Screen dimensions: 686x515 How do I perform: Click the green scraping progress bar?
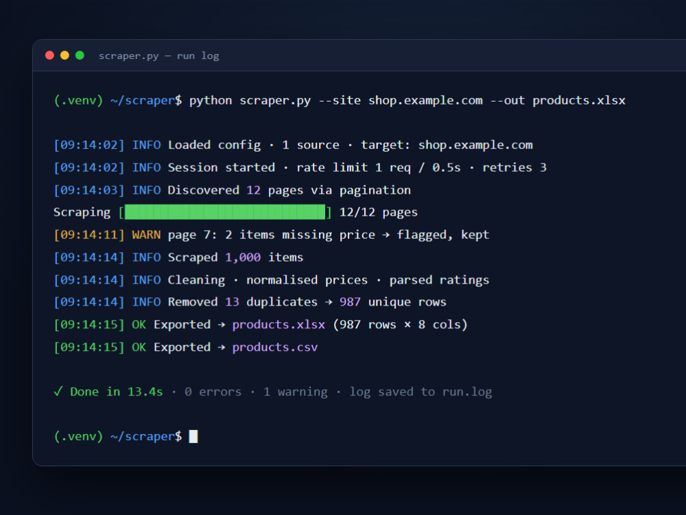coord(225,212)
